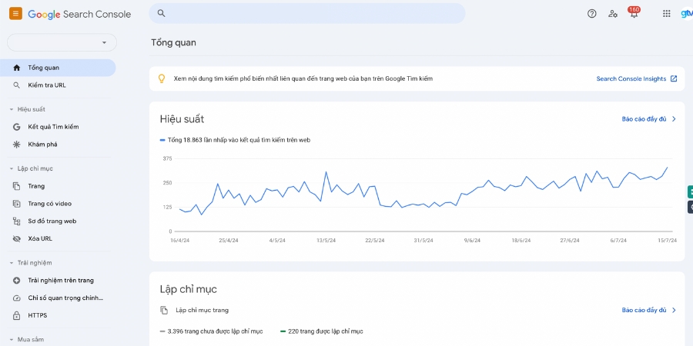This screenshot has width=693, height=346.
Task: Click chevron of Hiệu suất Báo cáo đầy đủ
Action: click(674, 118)
